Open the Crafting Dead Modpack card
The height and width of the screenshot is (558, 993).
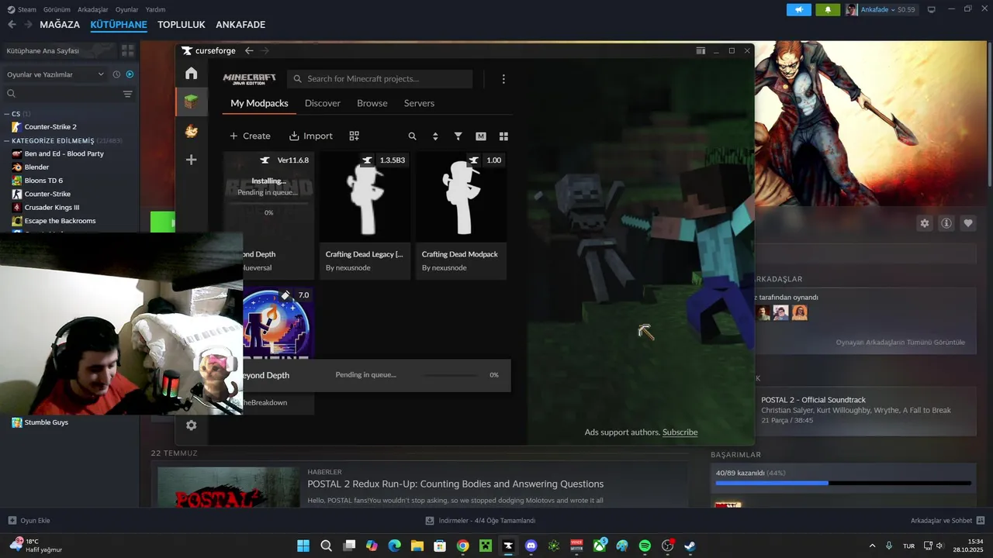(462, 215)
